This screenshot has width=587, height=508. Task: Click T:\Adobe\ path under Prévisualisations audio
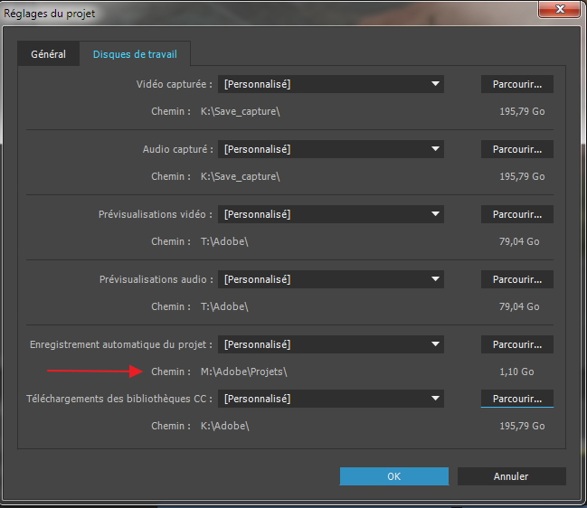point(224,306)
